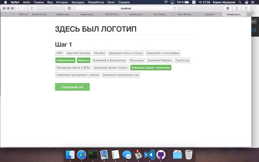
Task: Enable the Знакомый бармен tag
Action: [159, 60]
